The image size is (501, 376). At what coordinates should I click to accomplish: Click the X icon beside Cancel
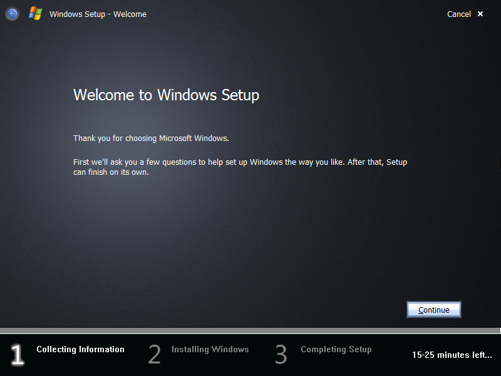click(480, 14)
